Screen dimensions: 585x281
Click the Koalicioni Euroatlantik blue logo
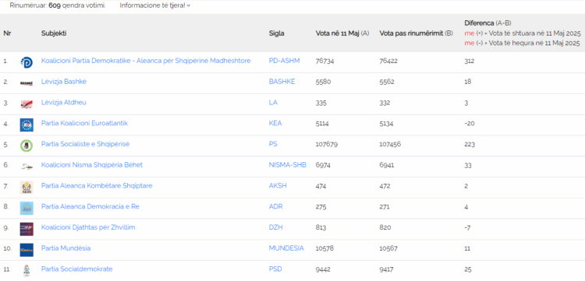pos(27,125)
